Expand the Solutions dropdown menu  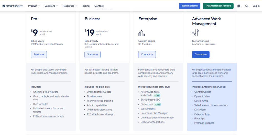pyautogui.click(x=51, y=6)
